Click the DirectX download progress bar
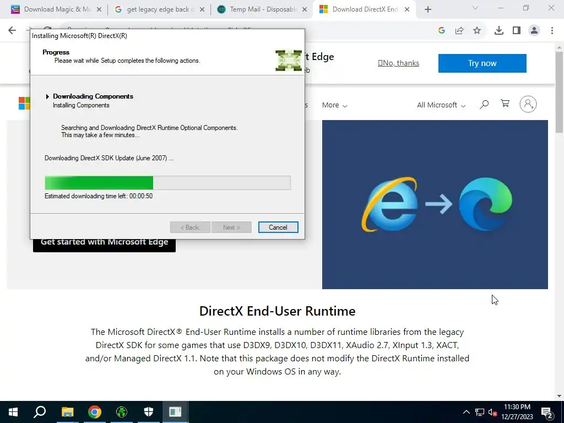This screenshot has height=423, width=564. [167, 183]
